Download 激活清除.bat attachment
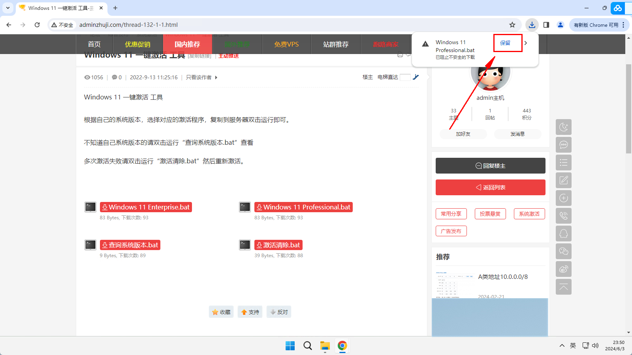 point(278,245)
